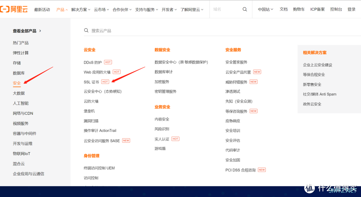The width and height of the screenshot is (361, 197).
Task: Go to 控制台 console
Action: click(336, 9)
